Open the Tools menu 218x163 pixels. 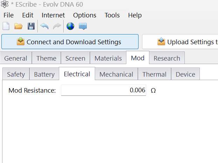tap(112, 15)
